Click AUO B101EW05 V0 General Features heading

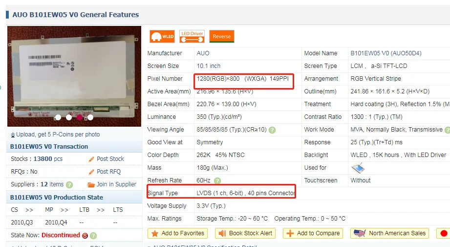coord(76,15)
